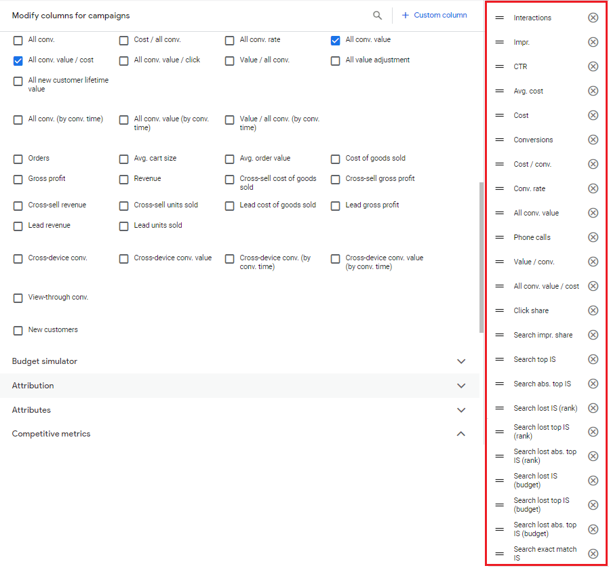Viewport: 609px width, 568px height.
Task: Select the 'Search lost top IS (rank)' entry
Action: [541, 431]
